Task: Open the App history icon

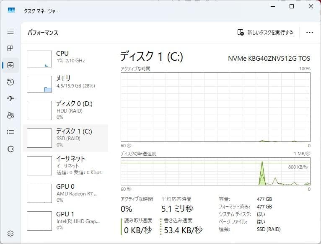Action: click(10, 82)
